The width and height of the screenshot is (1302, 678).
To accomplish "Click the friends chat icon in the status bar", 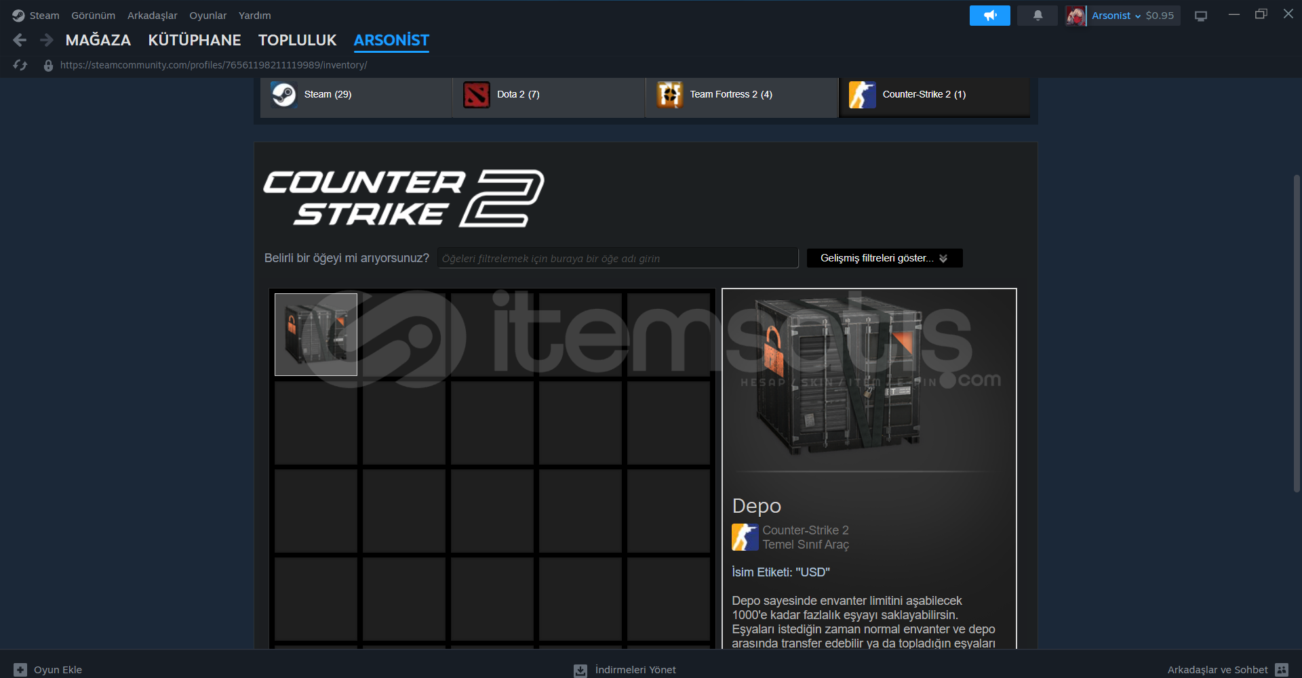I will 1282,670.
